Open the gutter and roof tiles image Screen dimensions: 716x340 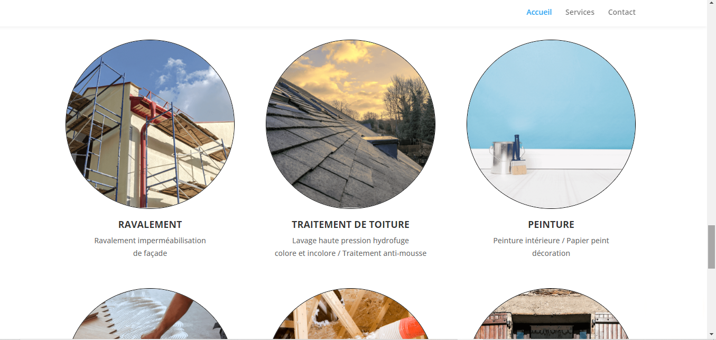tap(551, 314)
